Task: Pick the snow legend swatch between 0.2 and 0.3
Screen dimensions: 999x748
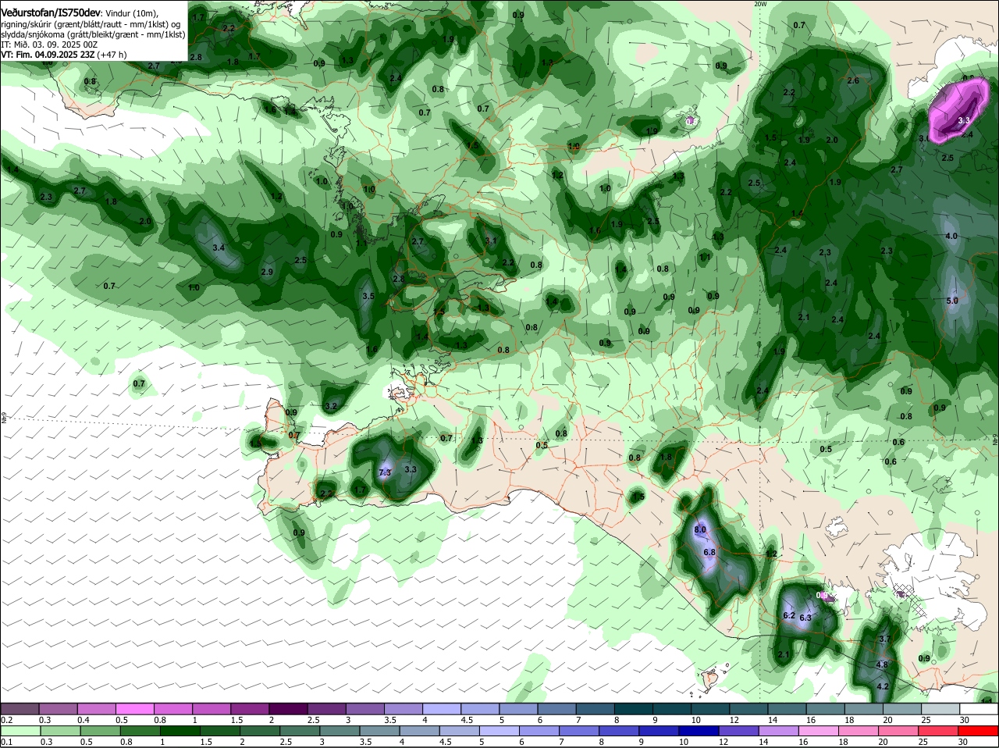Action: [x=20, y=708]
